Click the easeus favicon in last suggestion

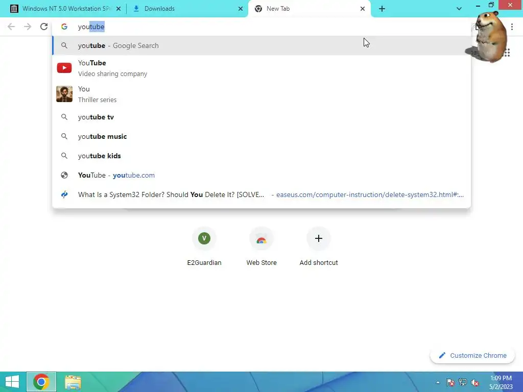tap(64, 194)
